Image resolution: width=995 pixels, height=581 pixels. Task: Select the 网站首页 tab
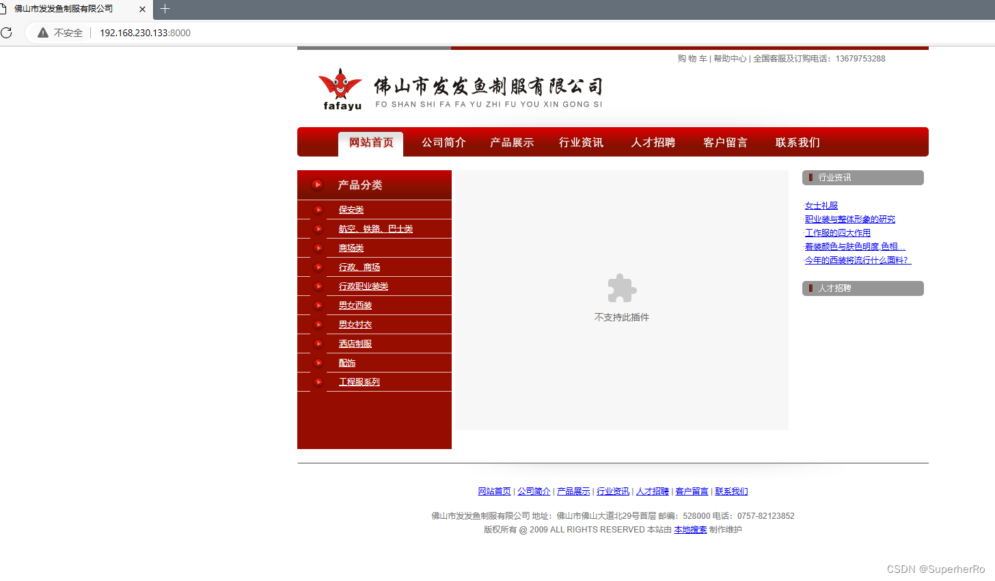[x=370, y=142]
